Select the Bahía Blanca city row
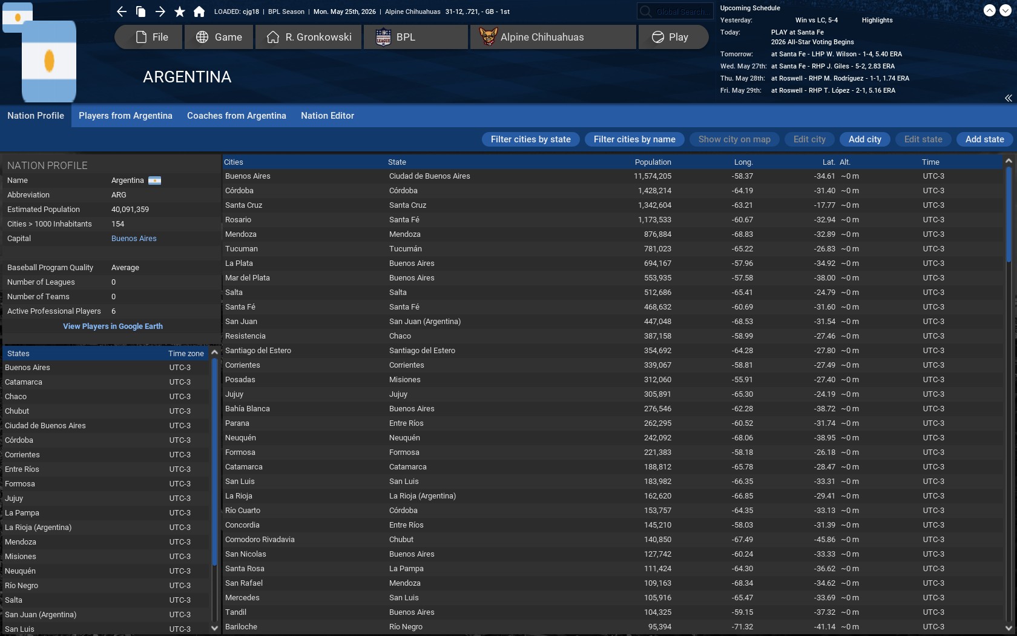This screenshot has width=1017, height=636. (x=613, y=409)
